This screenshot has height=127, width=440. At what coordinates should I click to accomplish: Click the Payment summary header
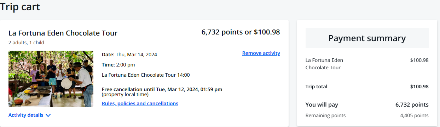click(367, 38)
